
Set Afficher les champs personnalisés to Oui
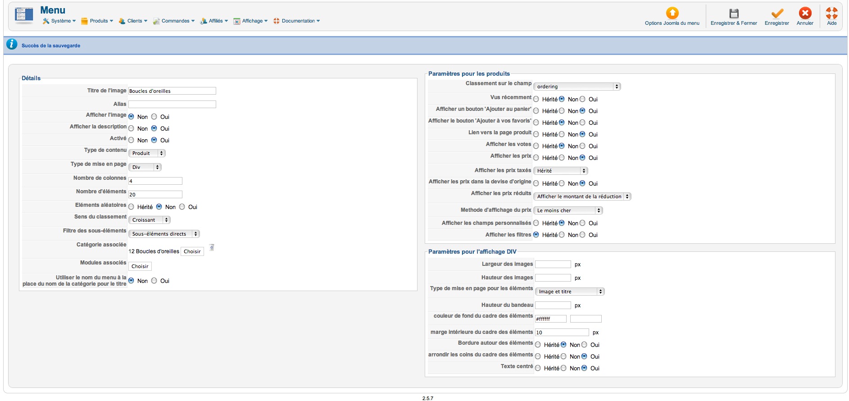(x=582, y=223)
